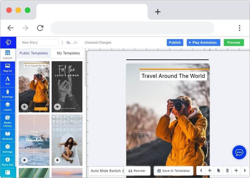Click the plus left of the duplicate icon
This screenshot has width=250, height=178.
point(210,170)
